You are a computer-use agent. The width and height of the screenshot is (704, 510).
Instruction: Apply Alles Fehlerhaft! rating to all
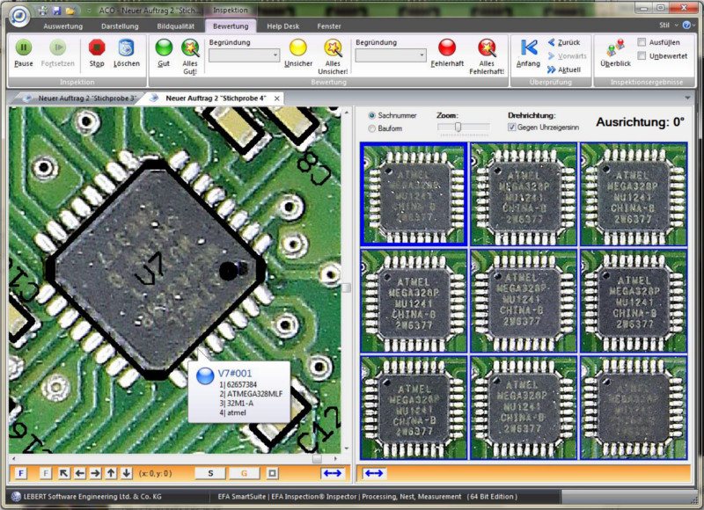point(487,47)
